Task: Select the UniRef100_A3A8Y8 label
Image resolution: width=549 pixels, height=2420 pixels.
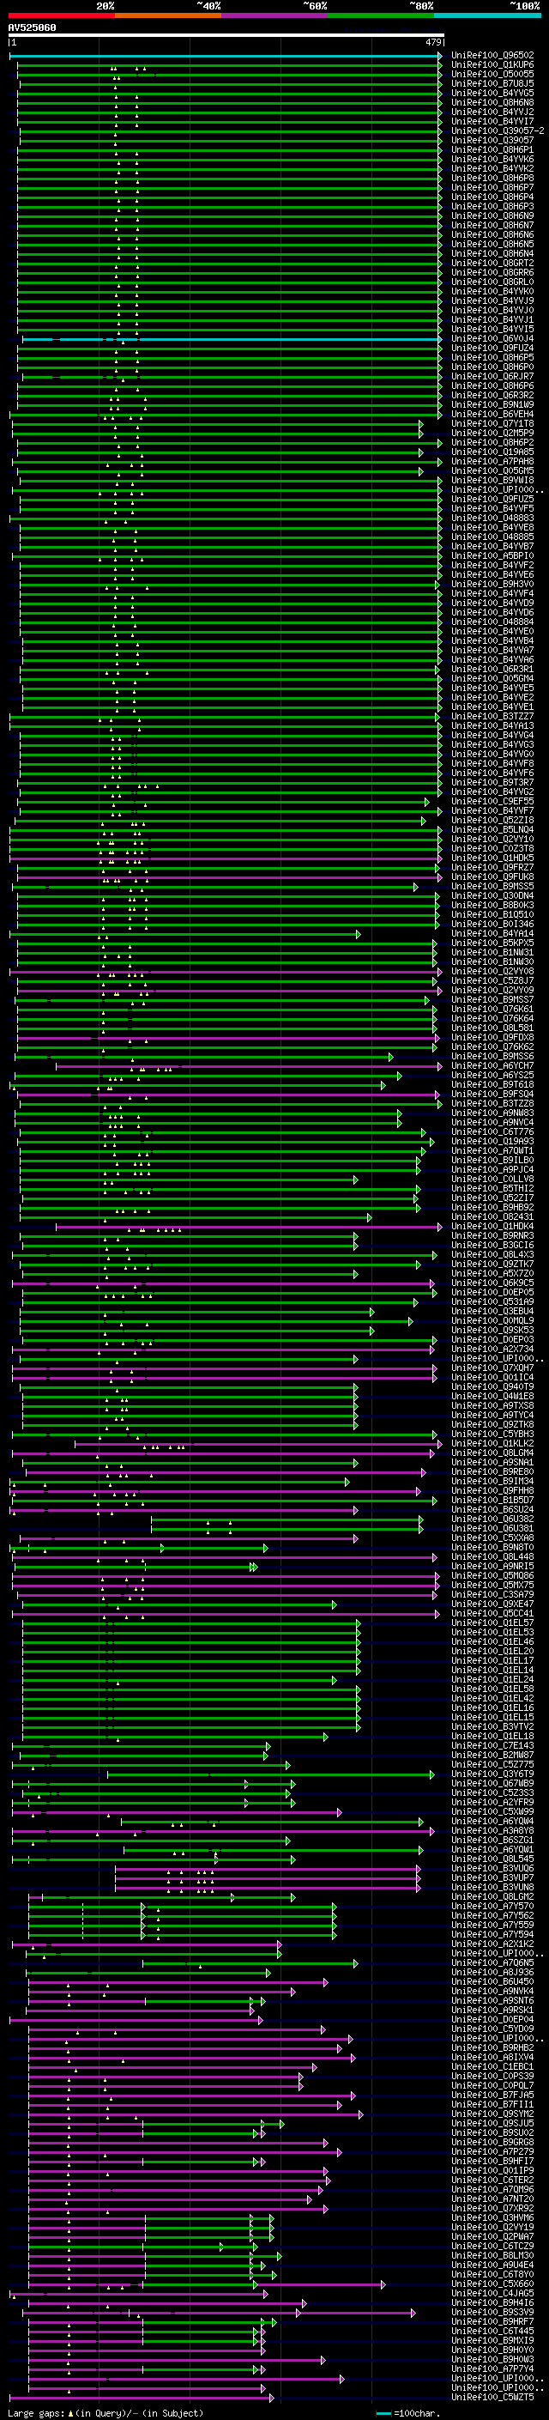Action: click(492, 1831)
